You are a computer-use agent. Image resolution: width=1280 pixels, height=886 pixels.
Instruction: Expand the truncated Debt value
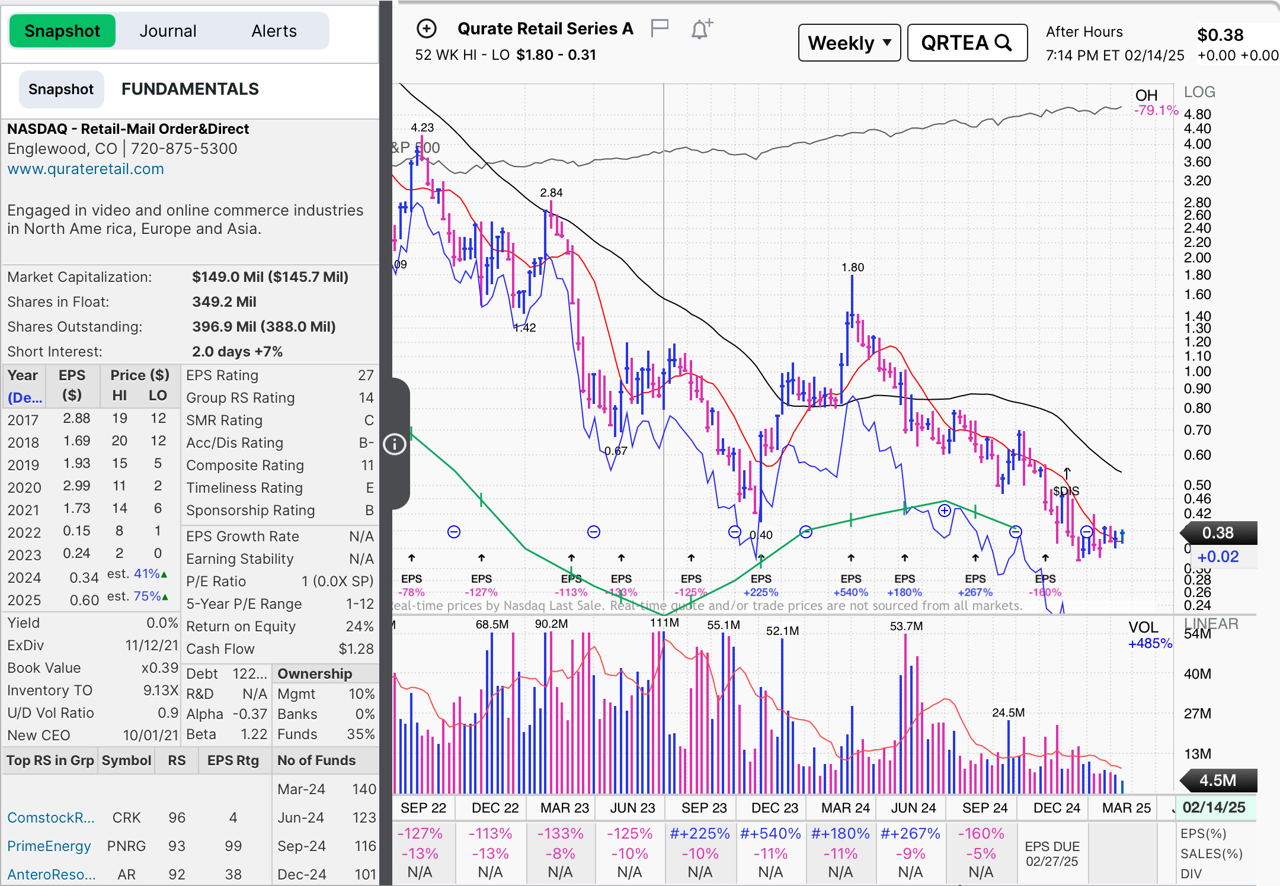[x=249, y=674]
